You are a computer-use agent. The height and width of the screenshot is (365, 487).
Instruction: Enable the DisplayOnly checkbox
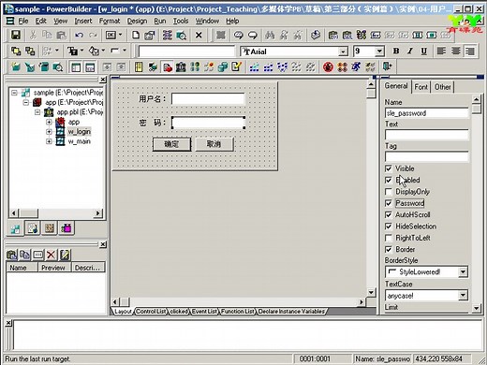point(389,192)
